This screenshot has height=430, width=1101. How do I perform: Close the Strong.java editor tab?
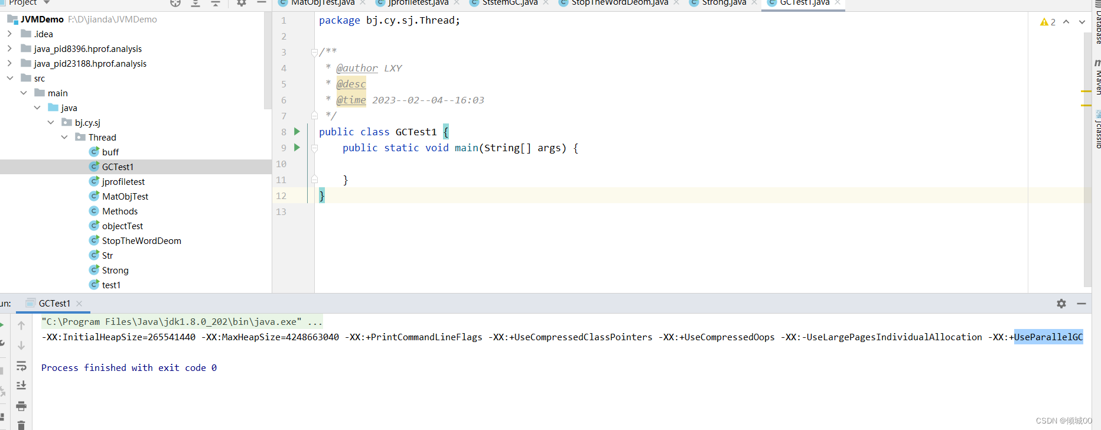pyautogui.click(x=754, y=3)
